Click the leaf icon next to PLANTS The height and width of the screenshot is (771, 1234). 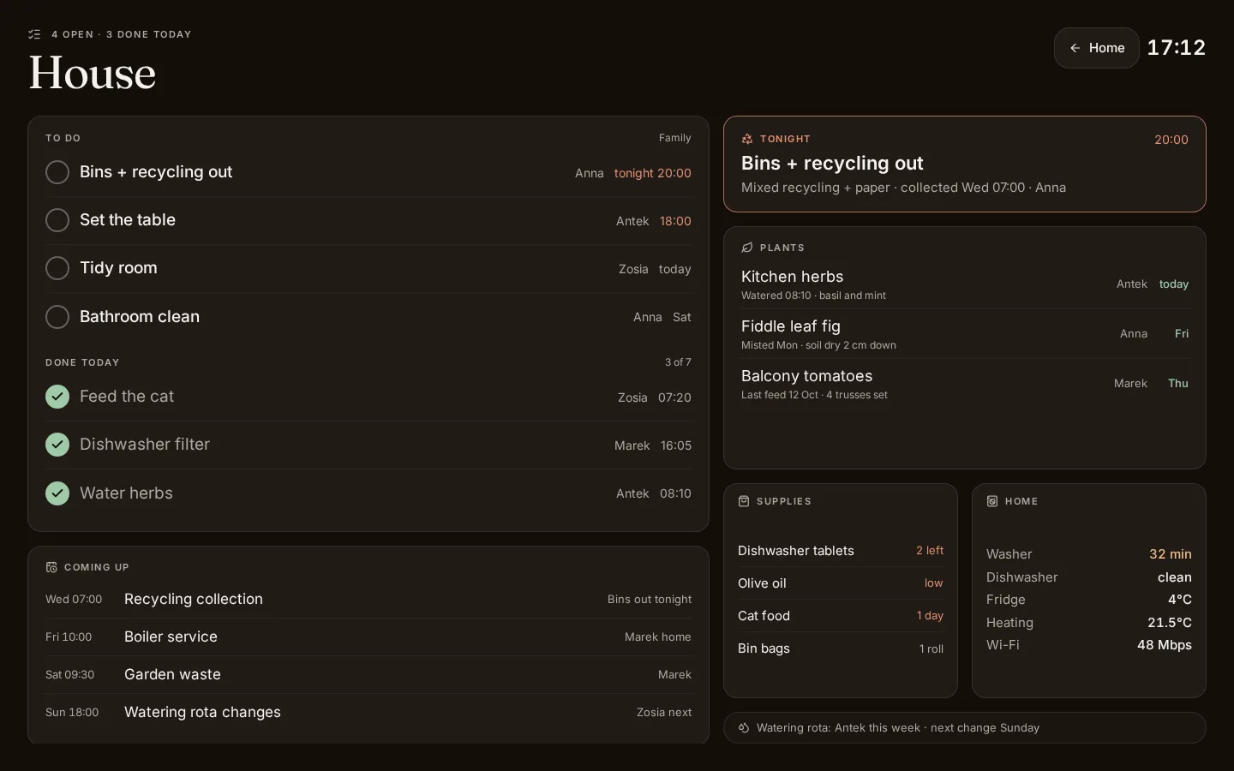[x=747, y=248]
